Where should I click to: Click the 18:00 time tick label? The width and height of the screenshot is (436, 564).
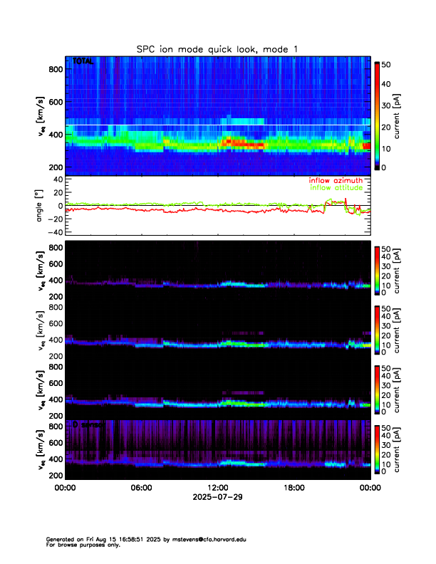294,488
